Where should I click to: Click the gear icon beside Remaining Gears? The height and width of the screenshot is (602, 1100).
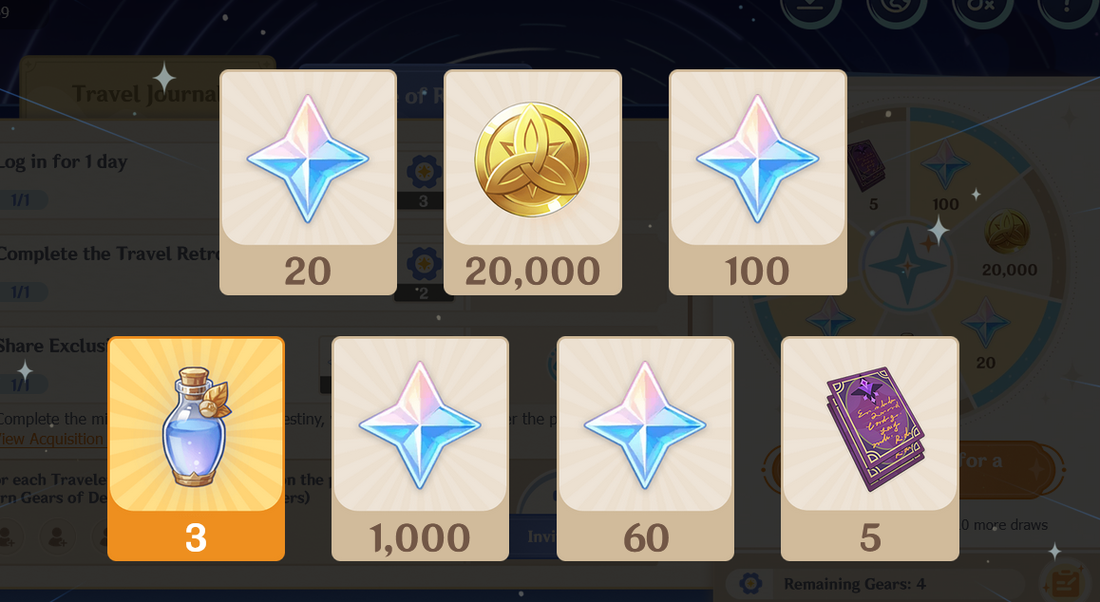point(749,583)
